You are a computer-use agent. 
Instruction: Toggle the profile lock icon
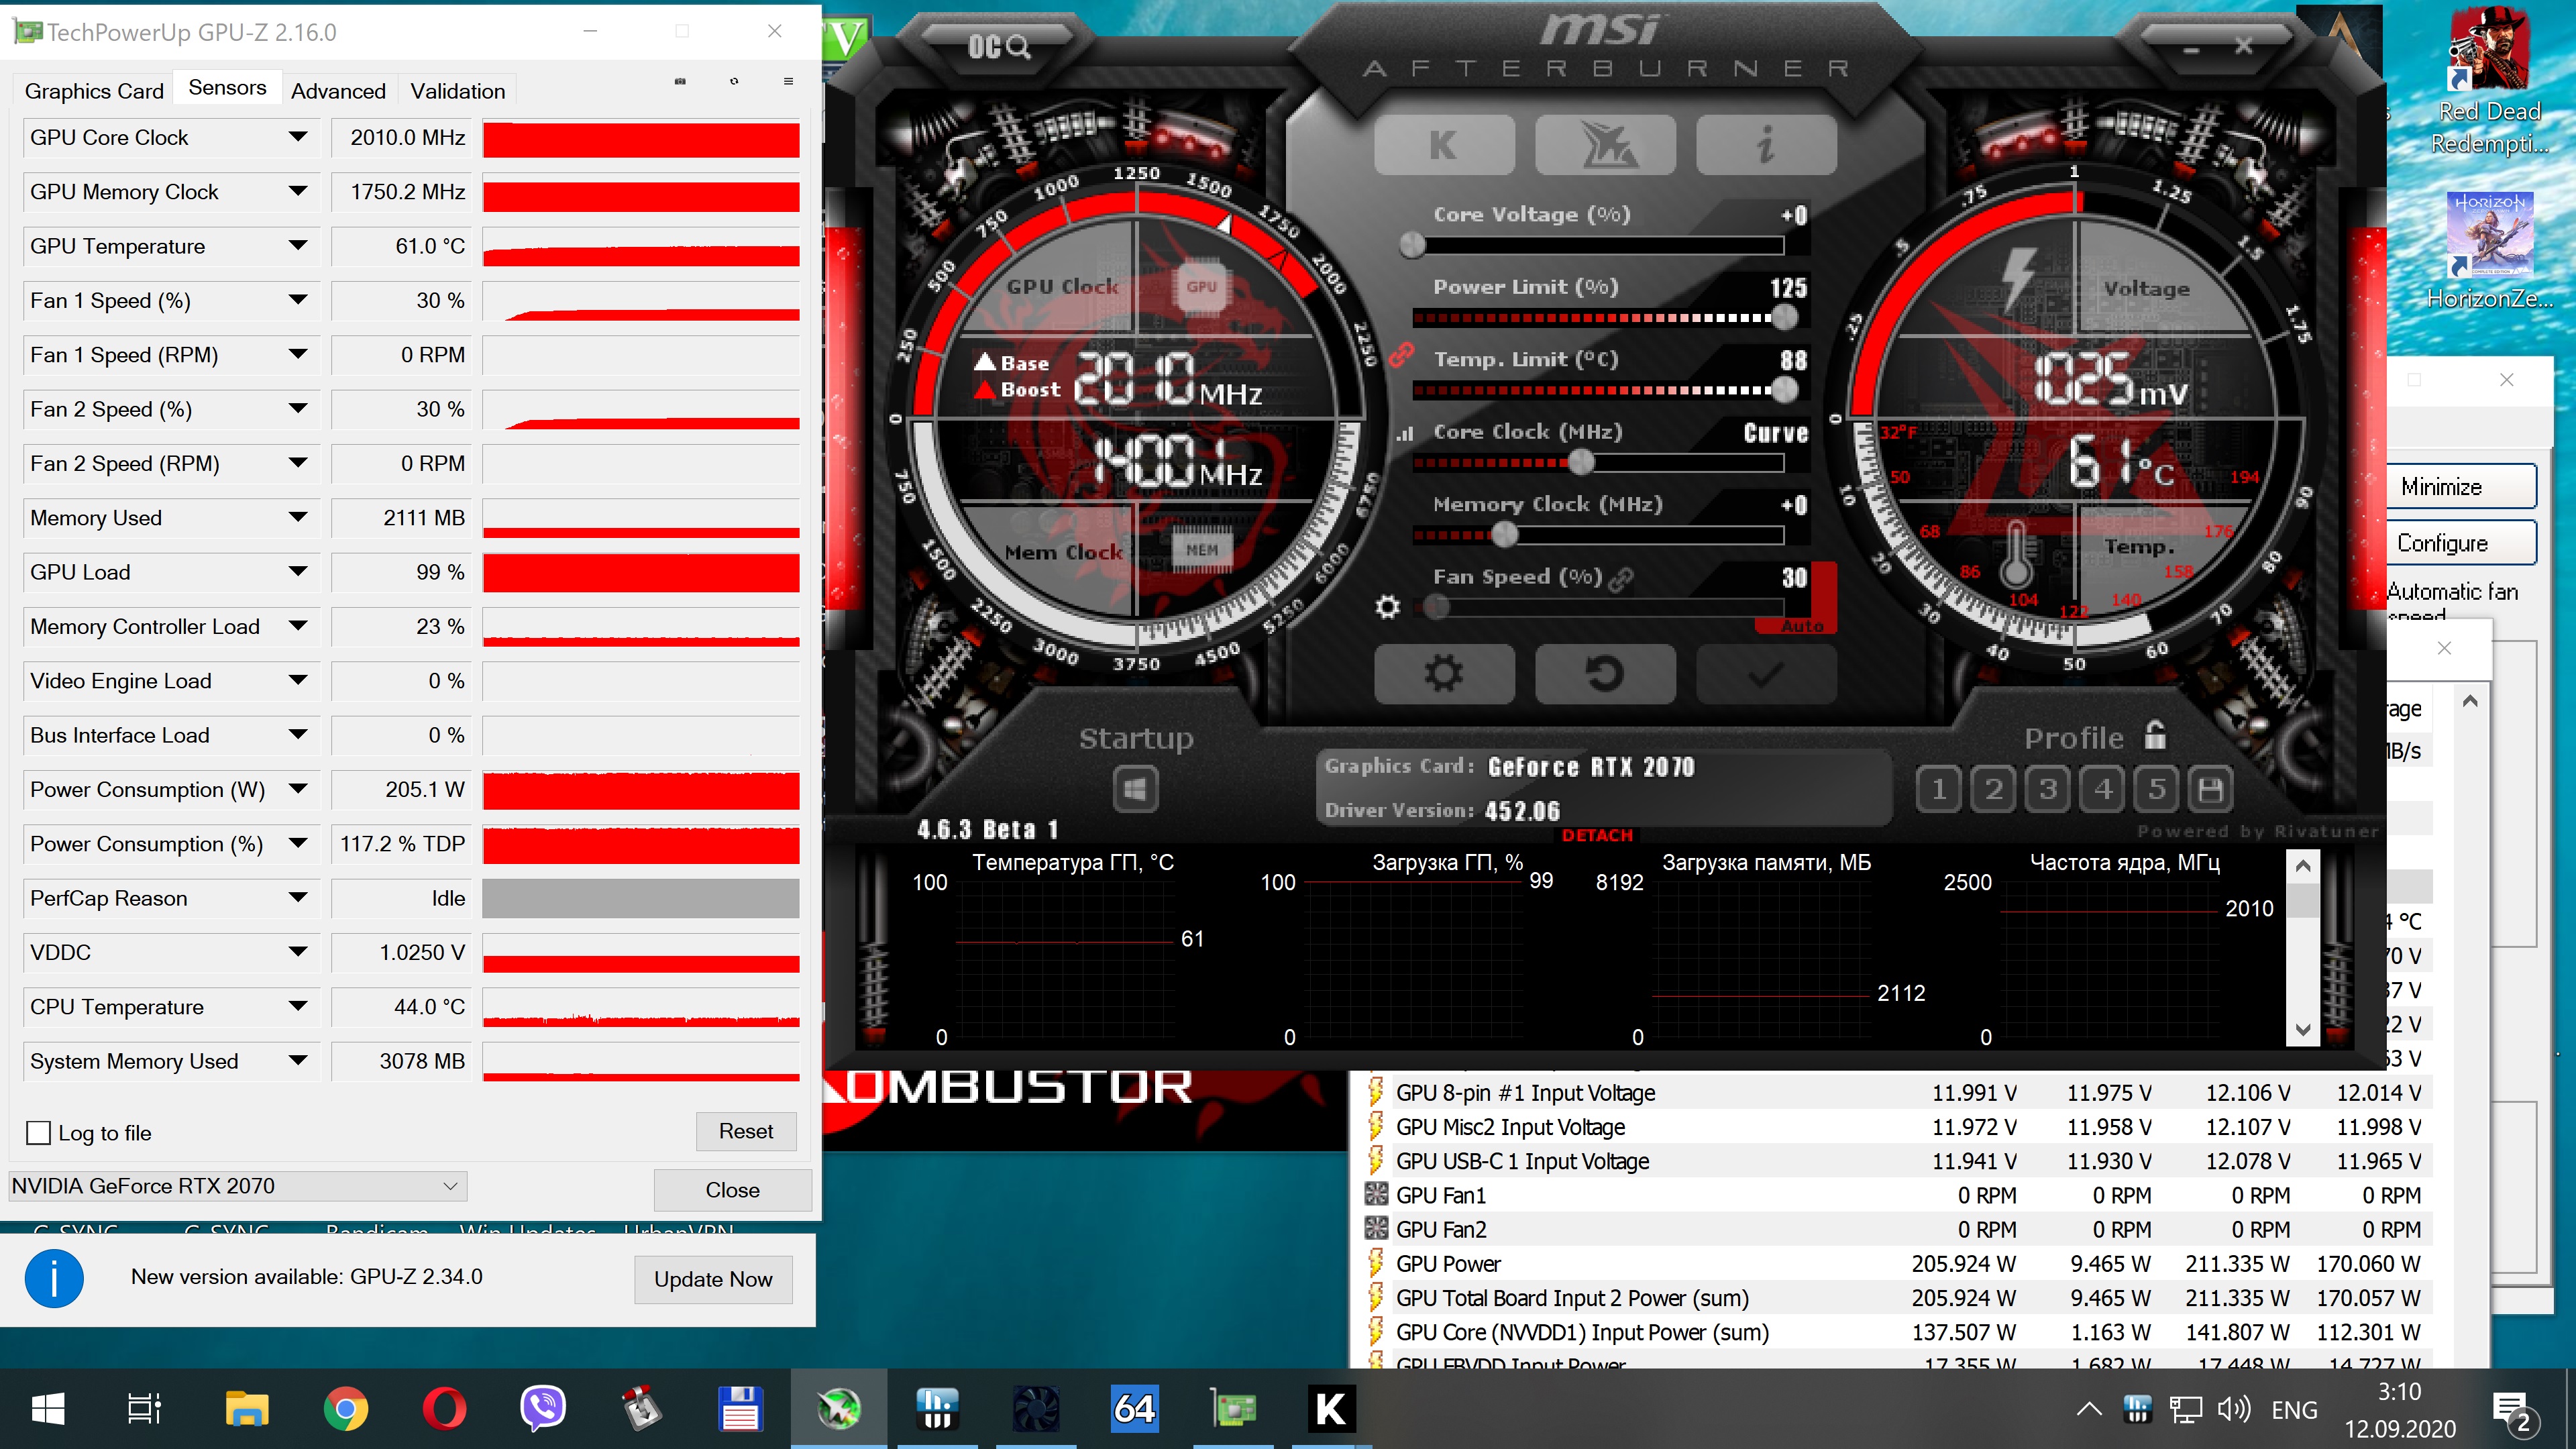pos(2156,736)
